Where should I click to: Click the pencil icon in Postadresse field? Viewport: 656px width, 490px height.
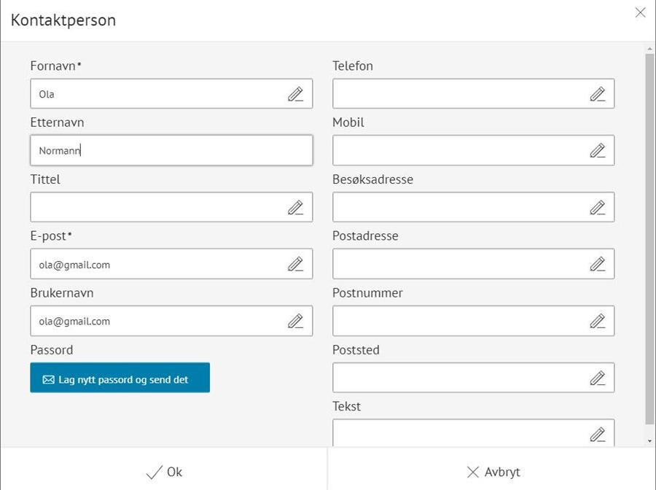tap(598, 264)
